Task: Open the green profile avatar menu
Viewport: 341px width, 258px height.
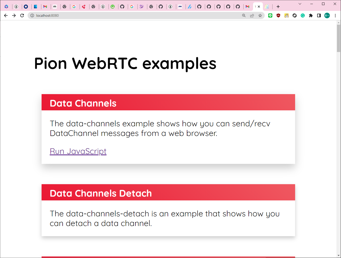Action: 327,15
